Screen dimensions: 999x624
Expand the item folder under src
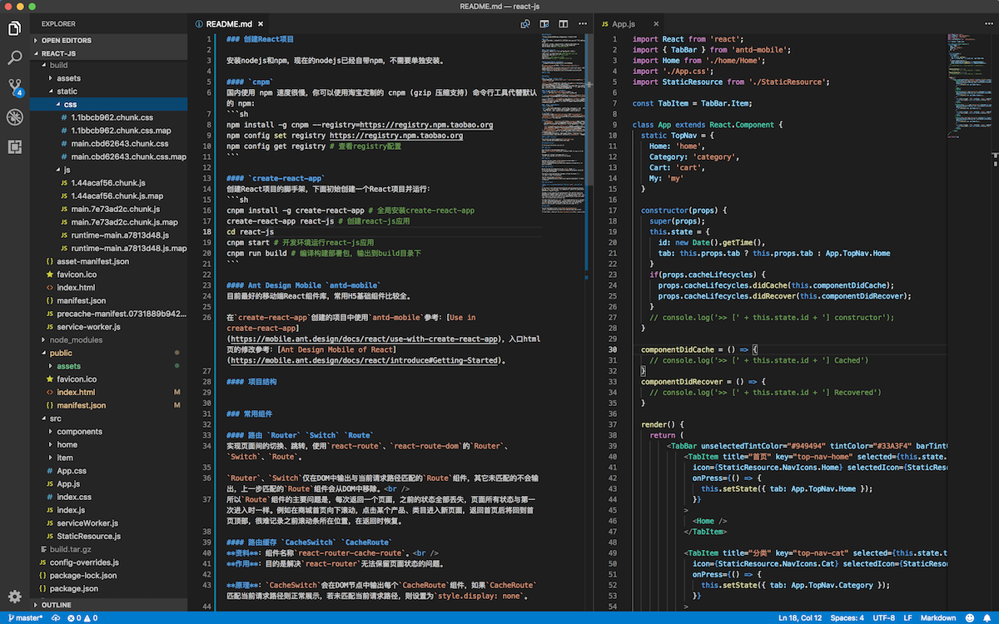coord(108,458)
